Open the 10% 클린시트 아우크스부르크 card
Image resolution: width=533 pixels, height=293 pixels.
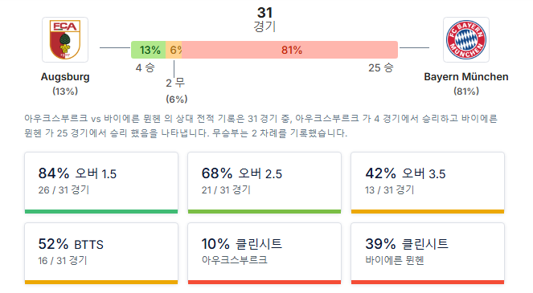point(264,254)
